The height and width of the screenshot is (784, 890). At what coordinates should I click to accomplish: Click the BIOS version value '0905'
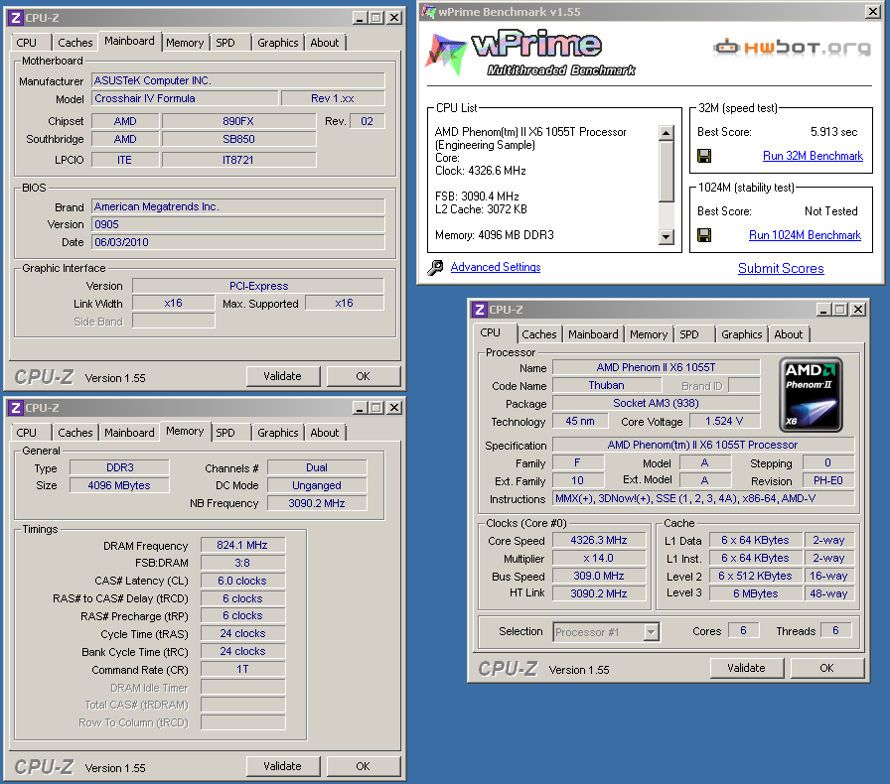pos(237,224)
